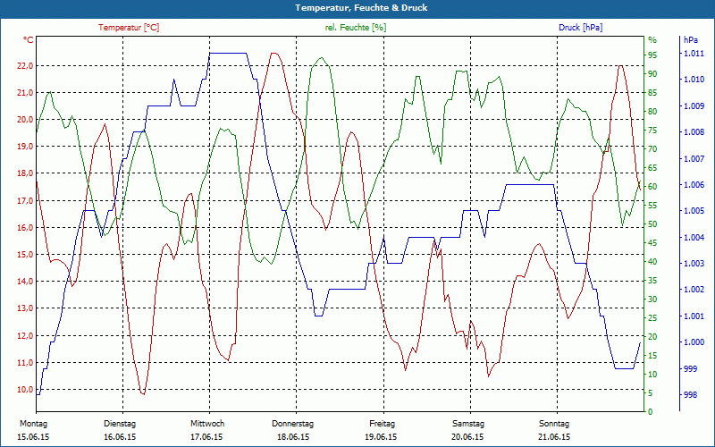Click the "65" humidity axis value
The image size is (715, 447).
pos(652,167)
